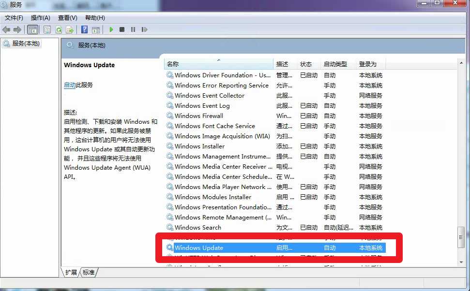Click the Restart Service toolbar icon
The height and width of the screenshot is (291, 470).
(144, 29)
